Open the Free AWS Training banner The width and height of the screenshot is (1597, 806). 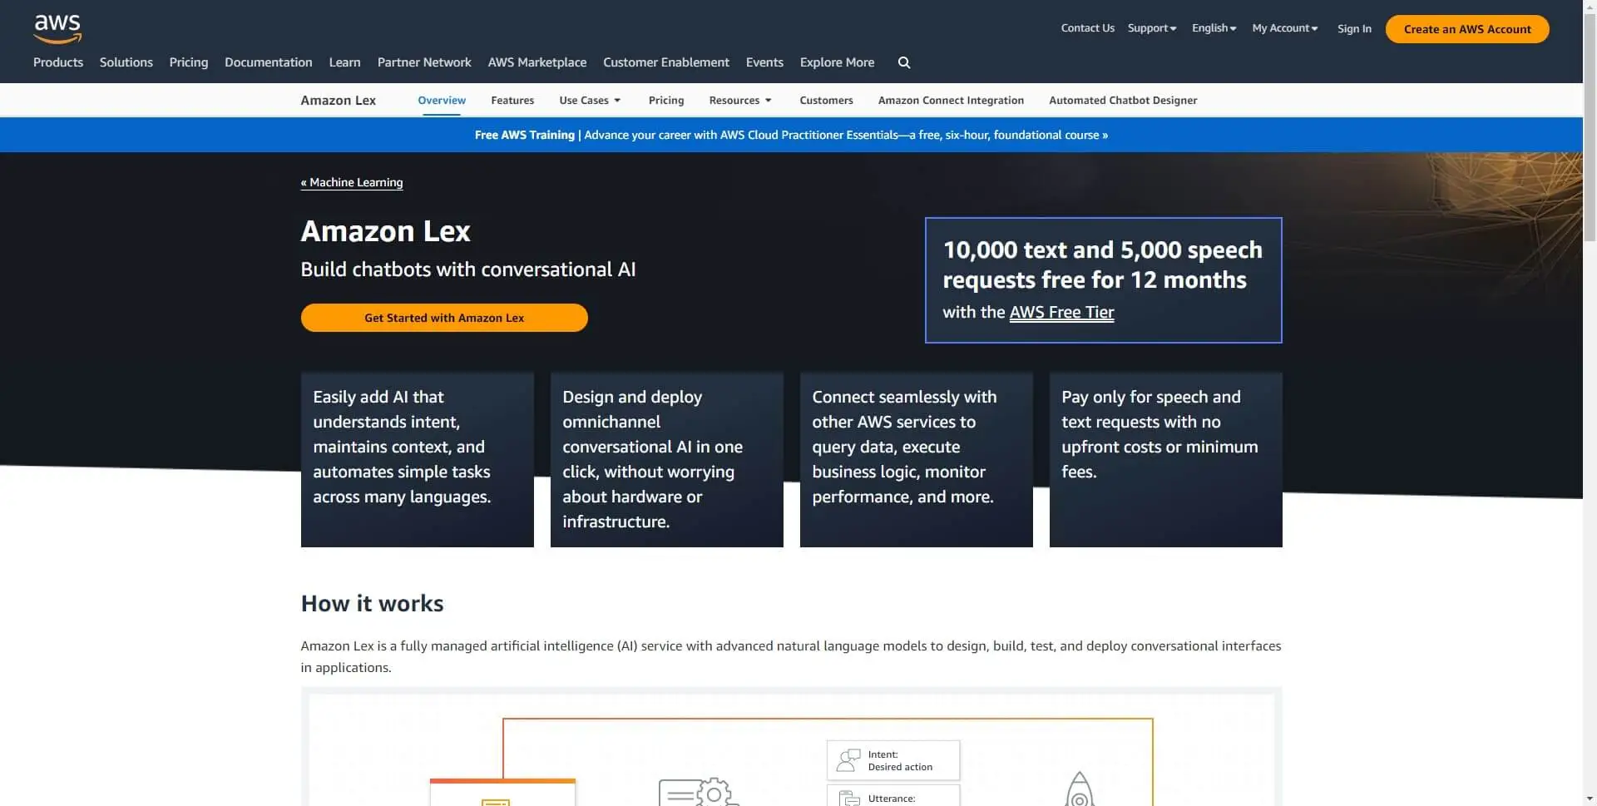pyautogui.click(x=791, y=135)
